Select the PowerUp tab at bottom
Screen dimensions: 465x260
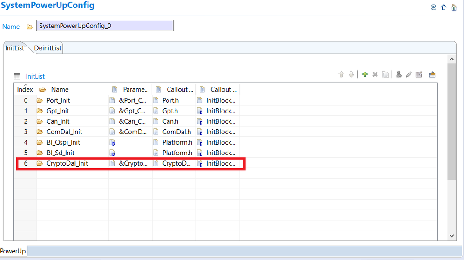13,251
